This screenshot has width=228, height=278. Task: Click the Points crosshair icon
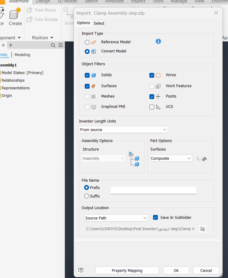158,97
